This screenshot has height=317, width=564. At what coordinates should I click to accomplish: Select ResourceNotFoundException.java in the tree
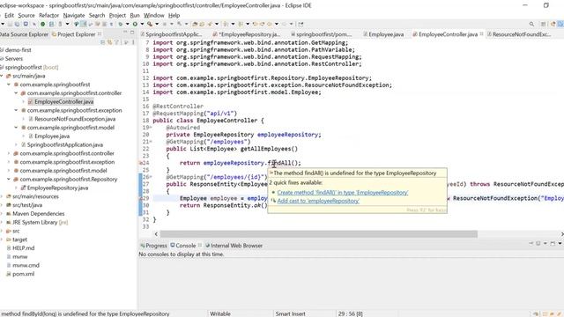pos(75,119)
